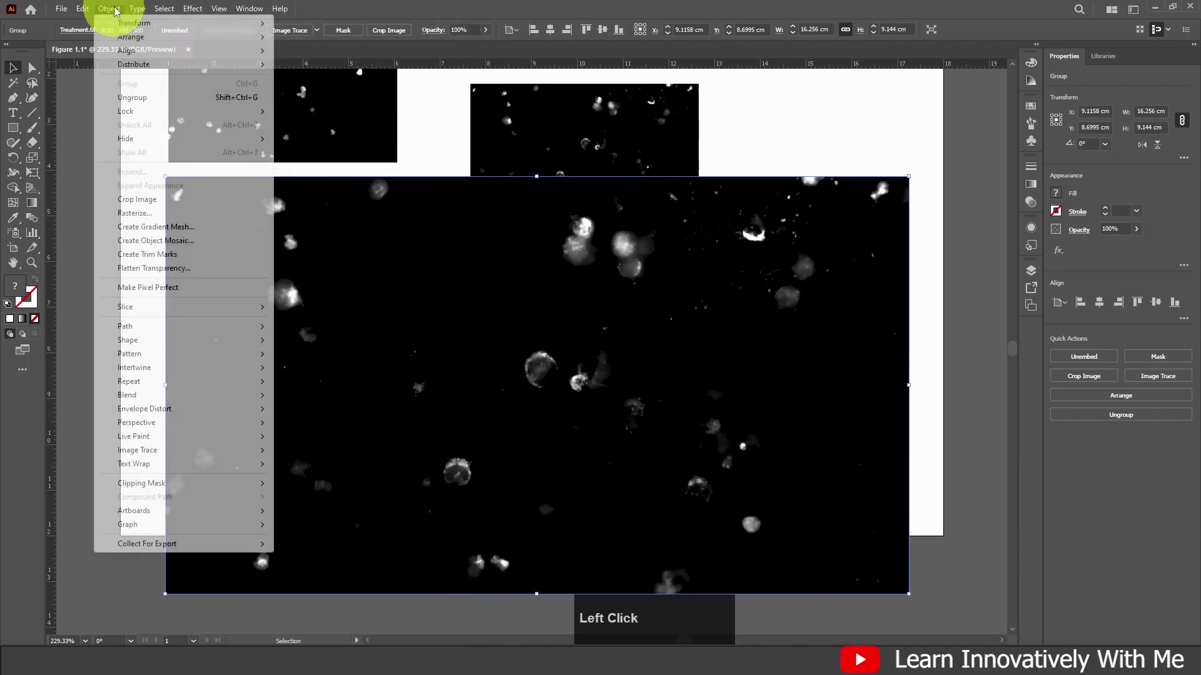Click Arrange button in Quick Actions

[x=1121, y=395]
